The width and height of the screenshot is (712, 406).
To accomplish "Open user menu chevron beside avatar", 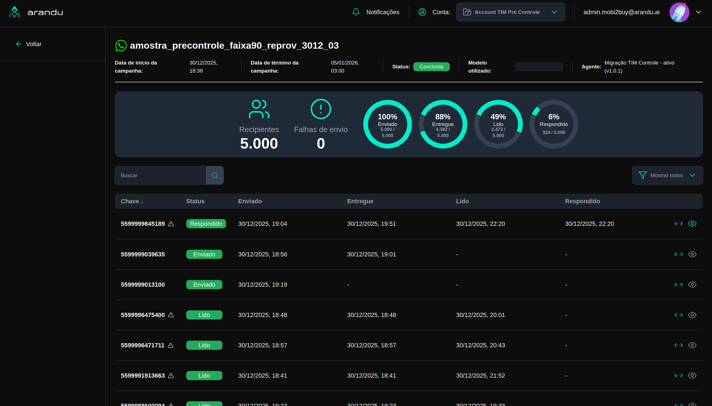I will (698, 12).
